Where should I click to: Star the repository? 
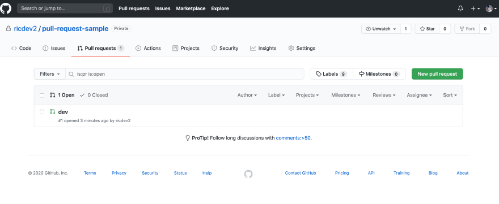pos(427,29)
